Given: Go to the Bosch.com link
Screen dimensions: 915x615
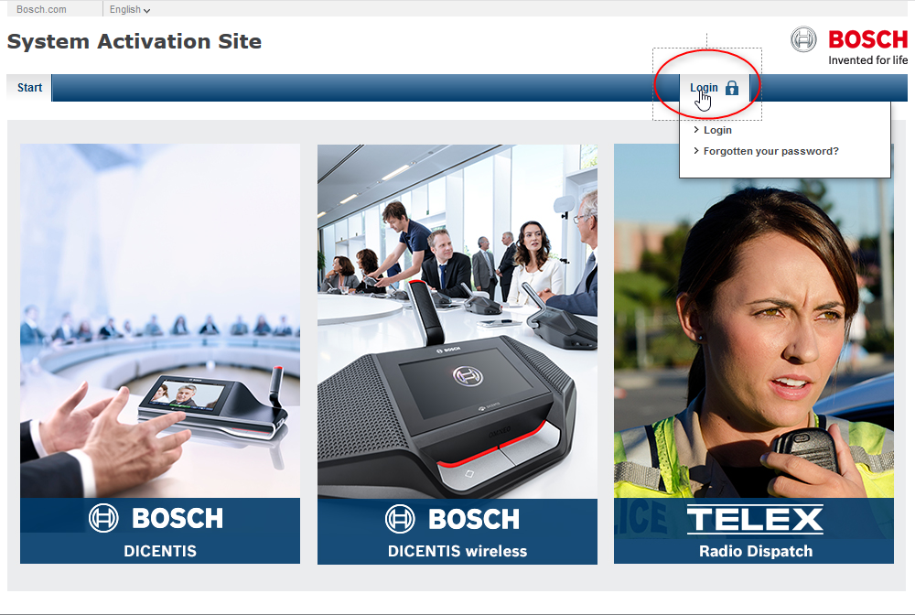Looking at the screenshot, I should tap(41, 9).
